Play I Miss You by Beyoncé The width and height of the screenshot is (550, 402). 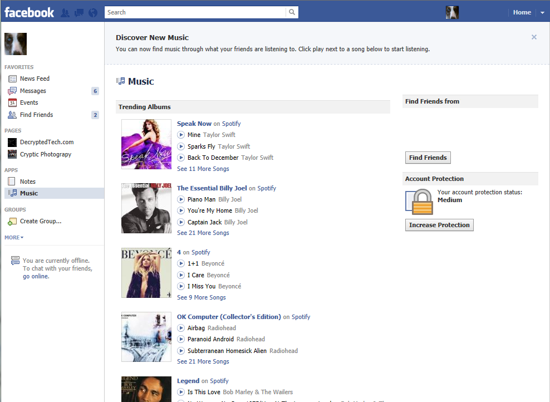[x=181, y=286]
